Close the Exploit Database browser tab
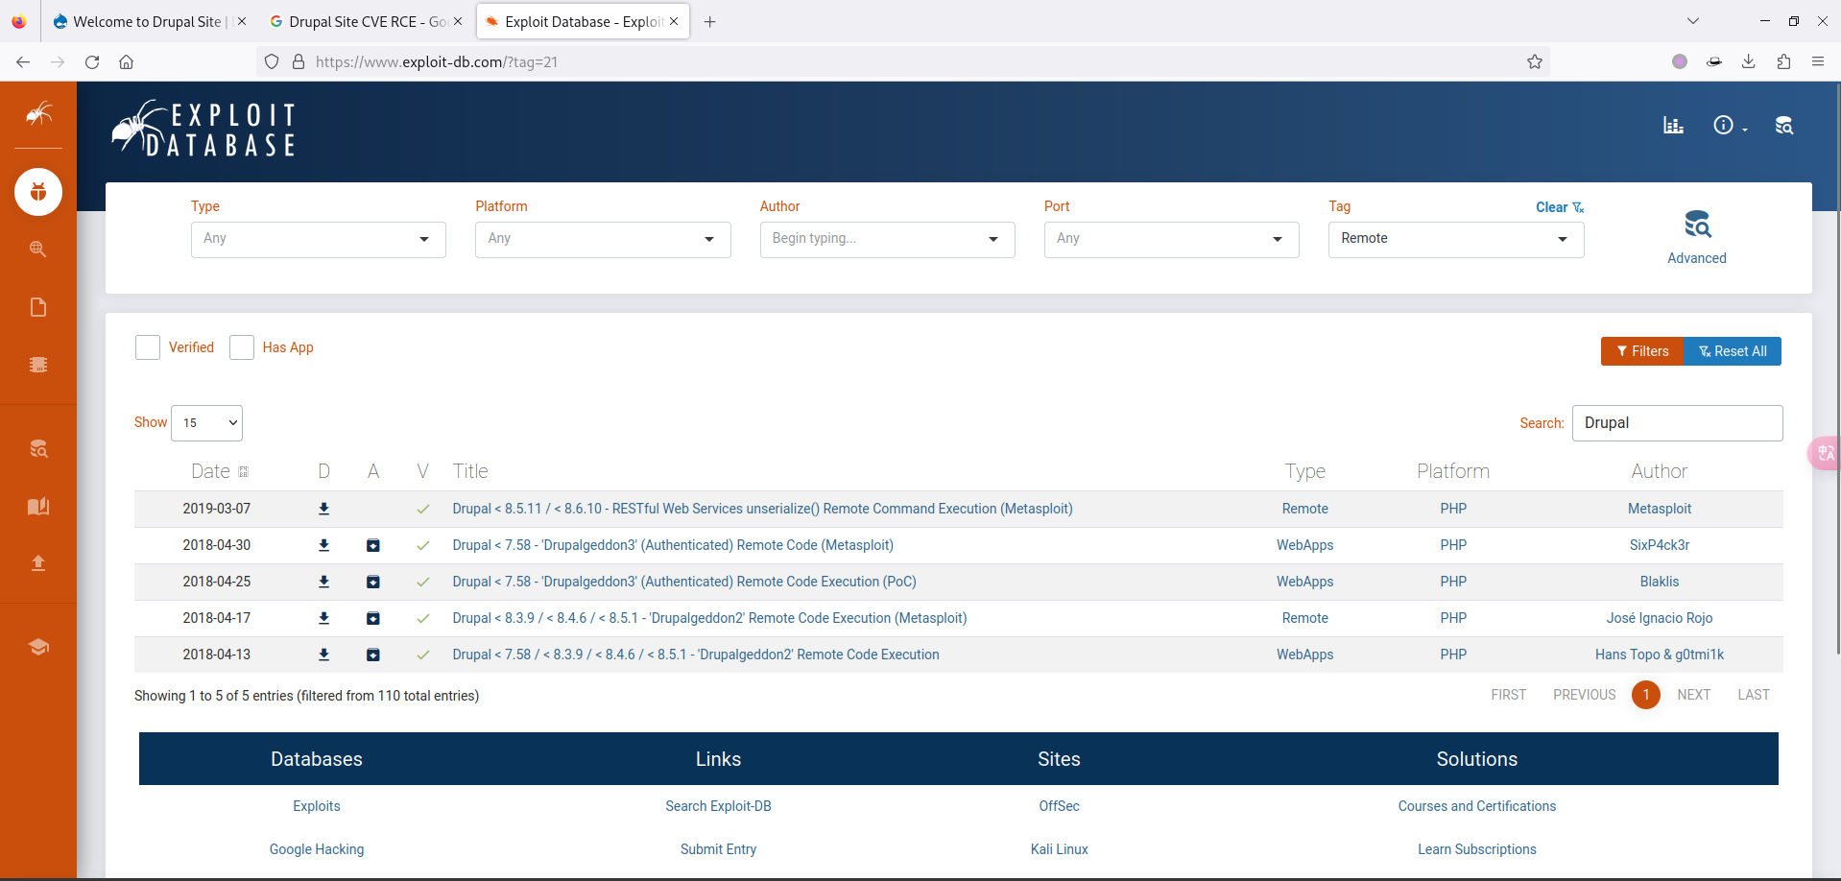The height and width of the screenshot is (881, 1841). [x=674, y=21]
